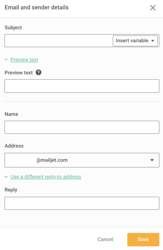
Task: Open the Insert variable dropdown
Action: click(135, 41)
